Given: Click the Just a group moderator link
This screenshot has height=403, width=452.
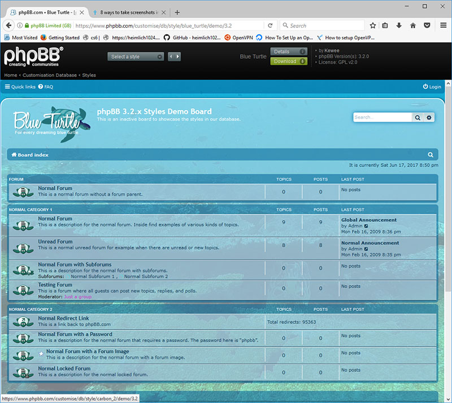Looking at the screenshot, I should point(77,297).
